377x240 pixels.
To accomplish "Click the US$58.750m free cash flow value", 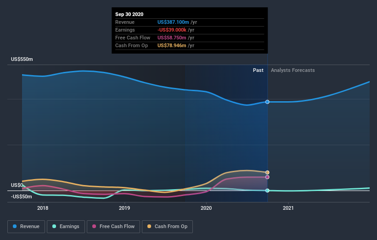I will coord(172,38).
